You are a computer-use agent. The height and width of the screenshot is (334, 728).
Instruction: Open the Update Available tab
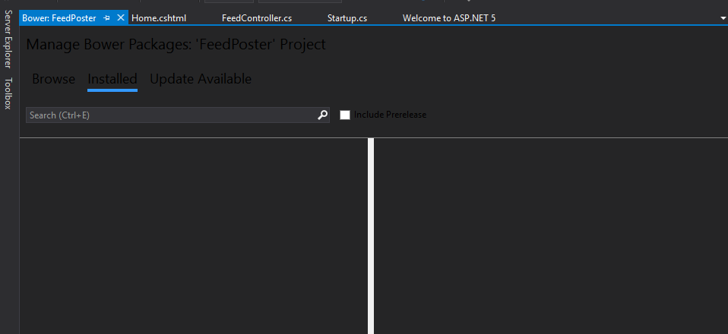coord(201,79)
